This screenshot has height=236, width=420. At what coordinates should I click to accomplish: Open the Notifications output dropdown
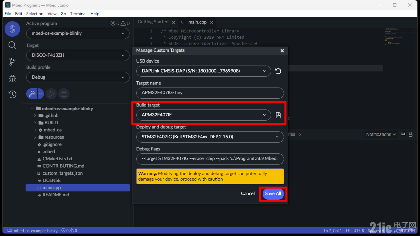tap(381, 134)
